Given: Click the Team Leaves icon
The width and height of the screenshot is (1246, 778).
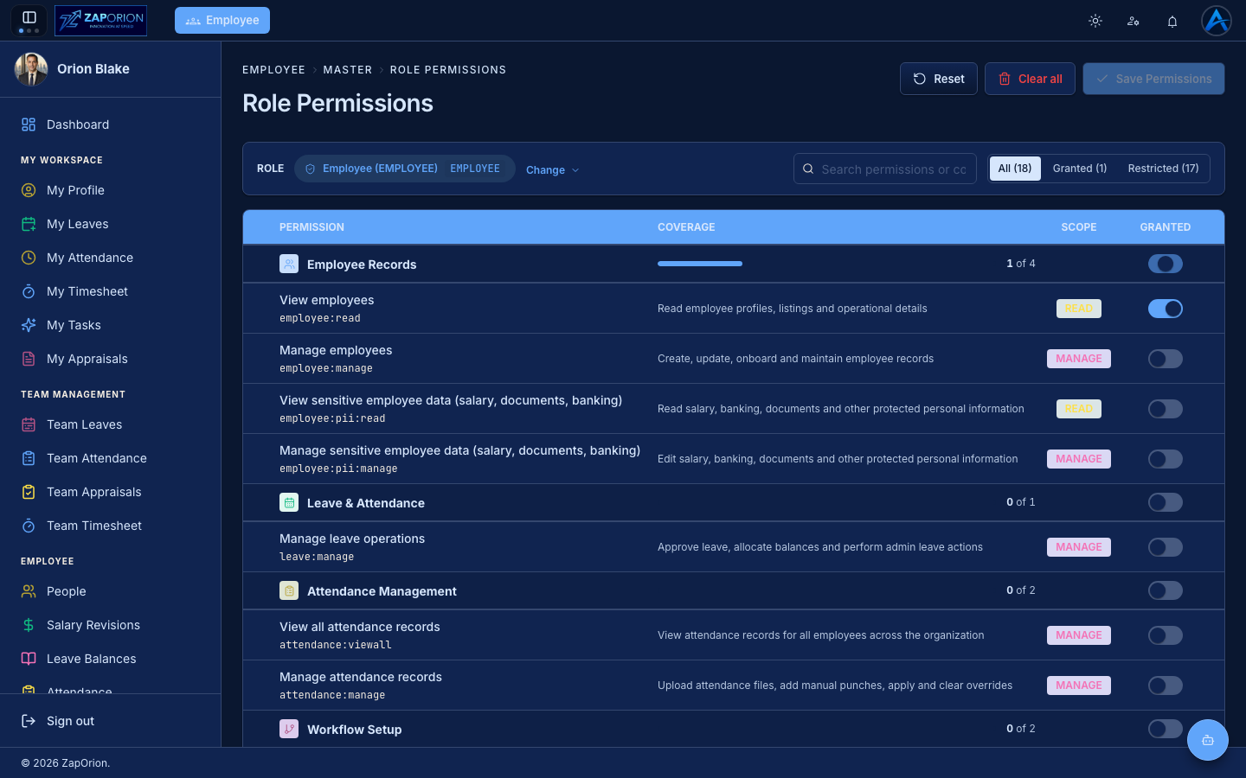Looking at the screenshot, I should pos(29,424).
